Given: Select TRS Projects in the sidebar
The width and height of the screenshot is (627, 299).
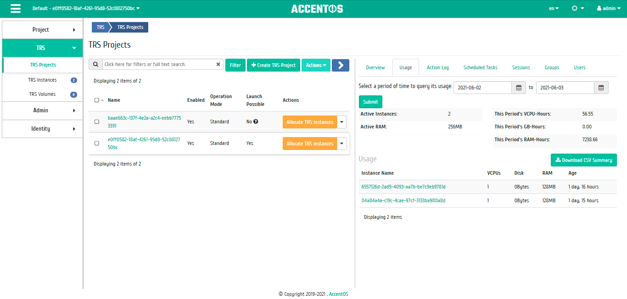Looking at the screenshot, I should 43,65.
